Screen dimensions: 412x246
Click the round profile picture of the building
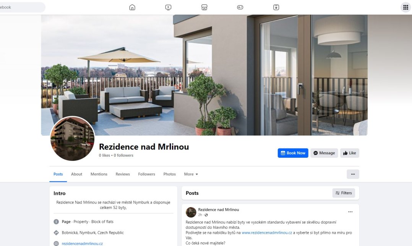point(72,138)
